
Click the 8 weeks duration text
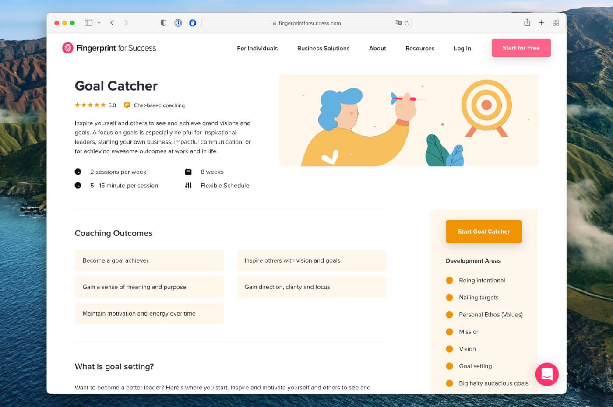point(212,172)
